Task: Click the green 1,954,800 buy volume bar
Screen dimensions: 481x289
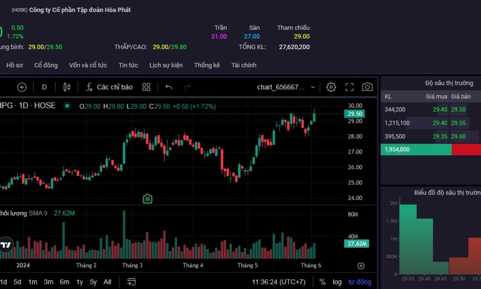Action: tap(415, 150)
